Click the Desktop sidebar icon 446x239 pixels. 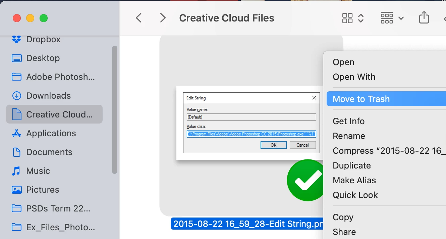point(16,58)
